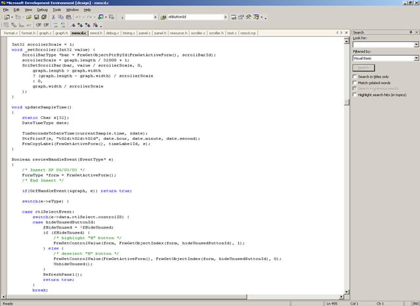Click the Cut scissors icon

[x=54, y=17]
